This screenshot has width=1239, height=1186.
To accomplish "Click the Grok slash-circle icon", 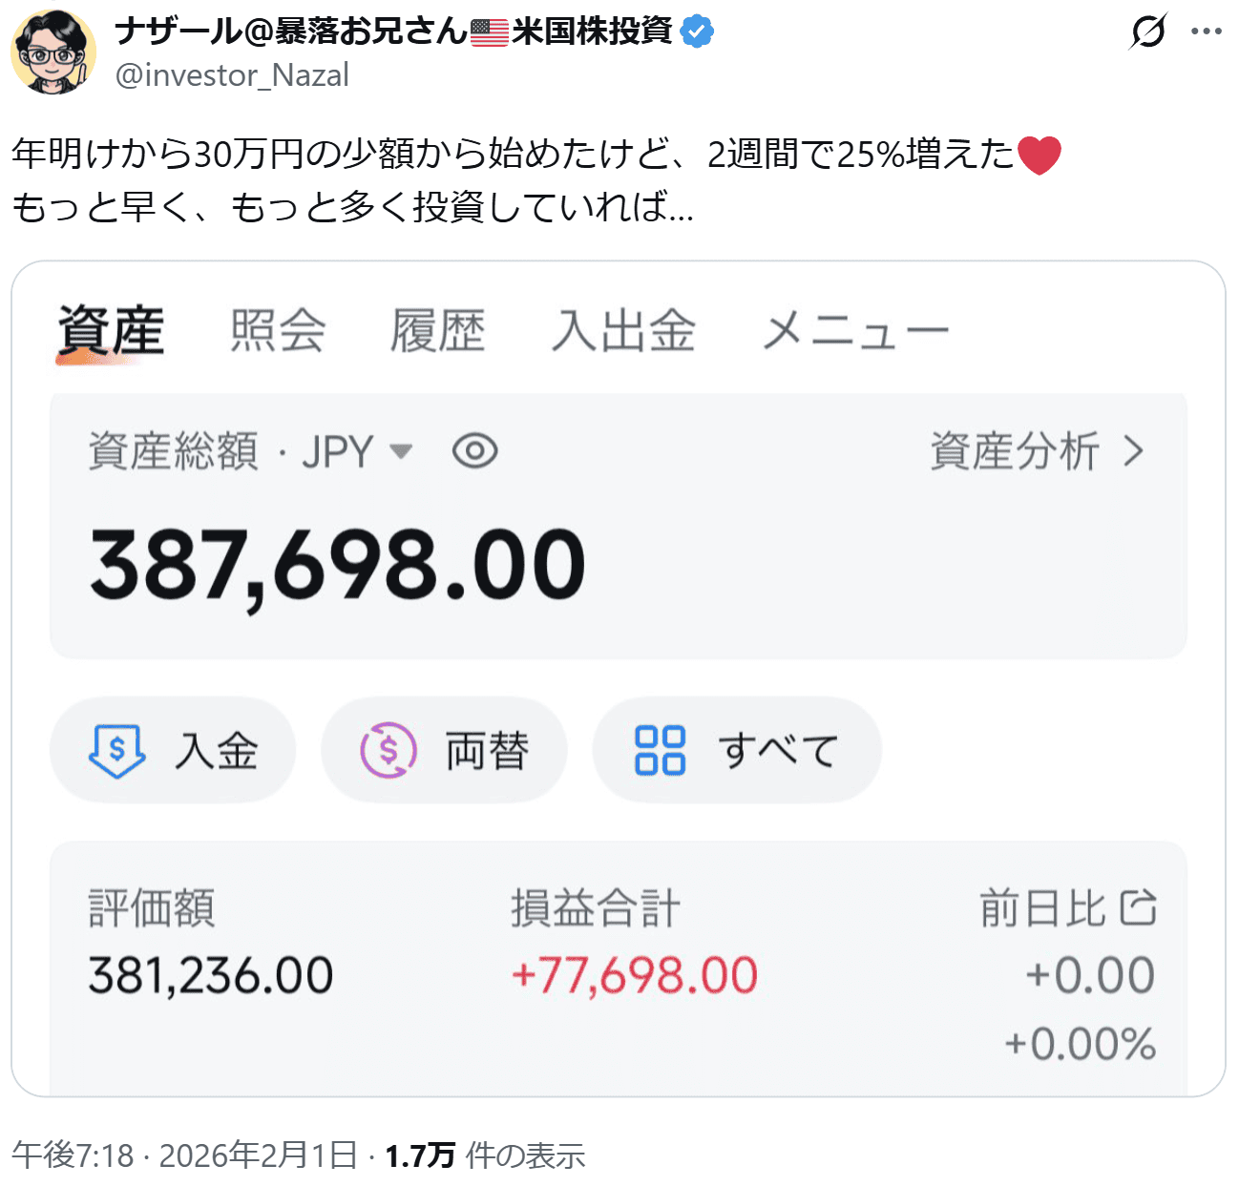I will coord(1147,31).
